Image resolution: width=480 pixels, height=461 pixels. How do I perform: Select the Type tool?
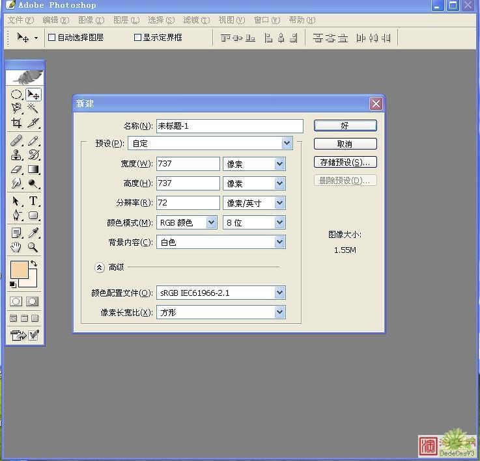pos(33,201)
